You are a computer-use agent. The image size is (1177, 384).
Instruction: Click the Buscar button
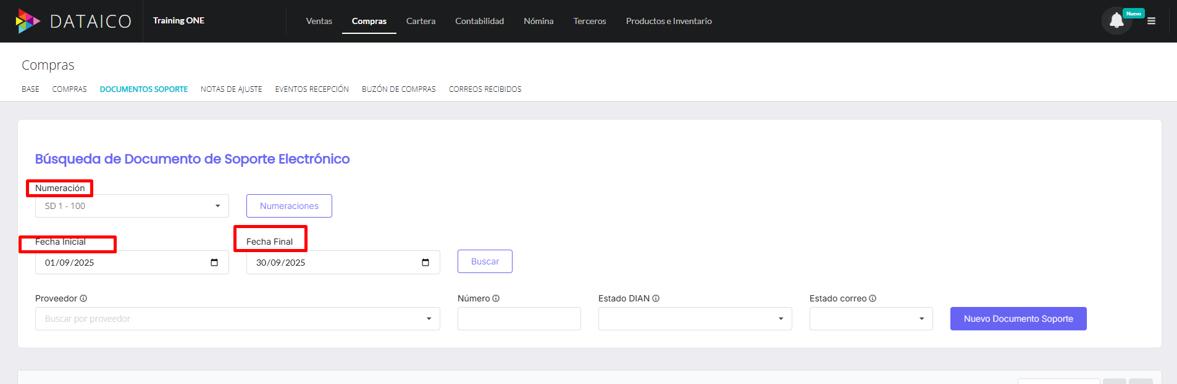(x=485, y=261)
